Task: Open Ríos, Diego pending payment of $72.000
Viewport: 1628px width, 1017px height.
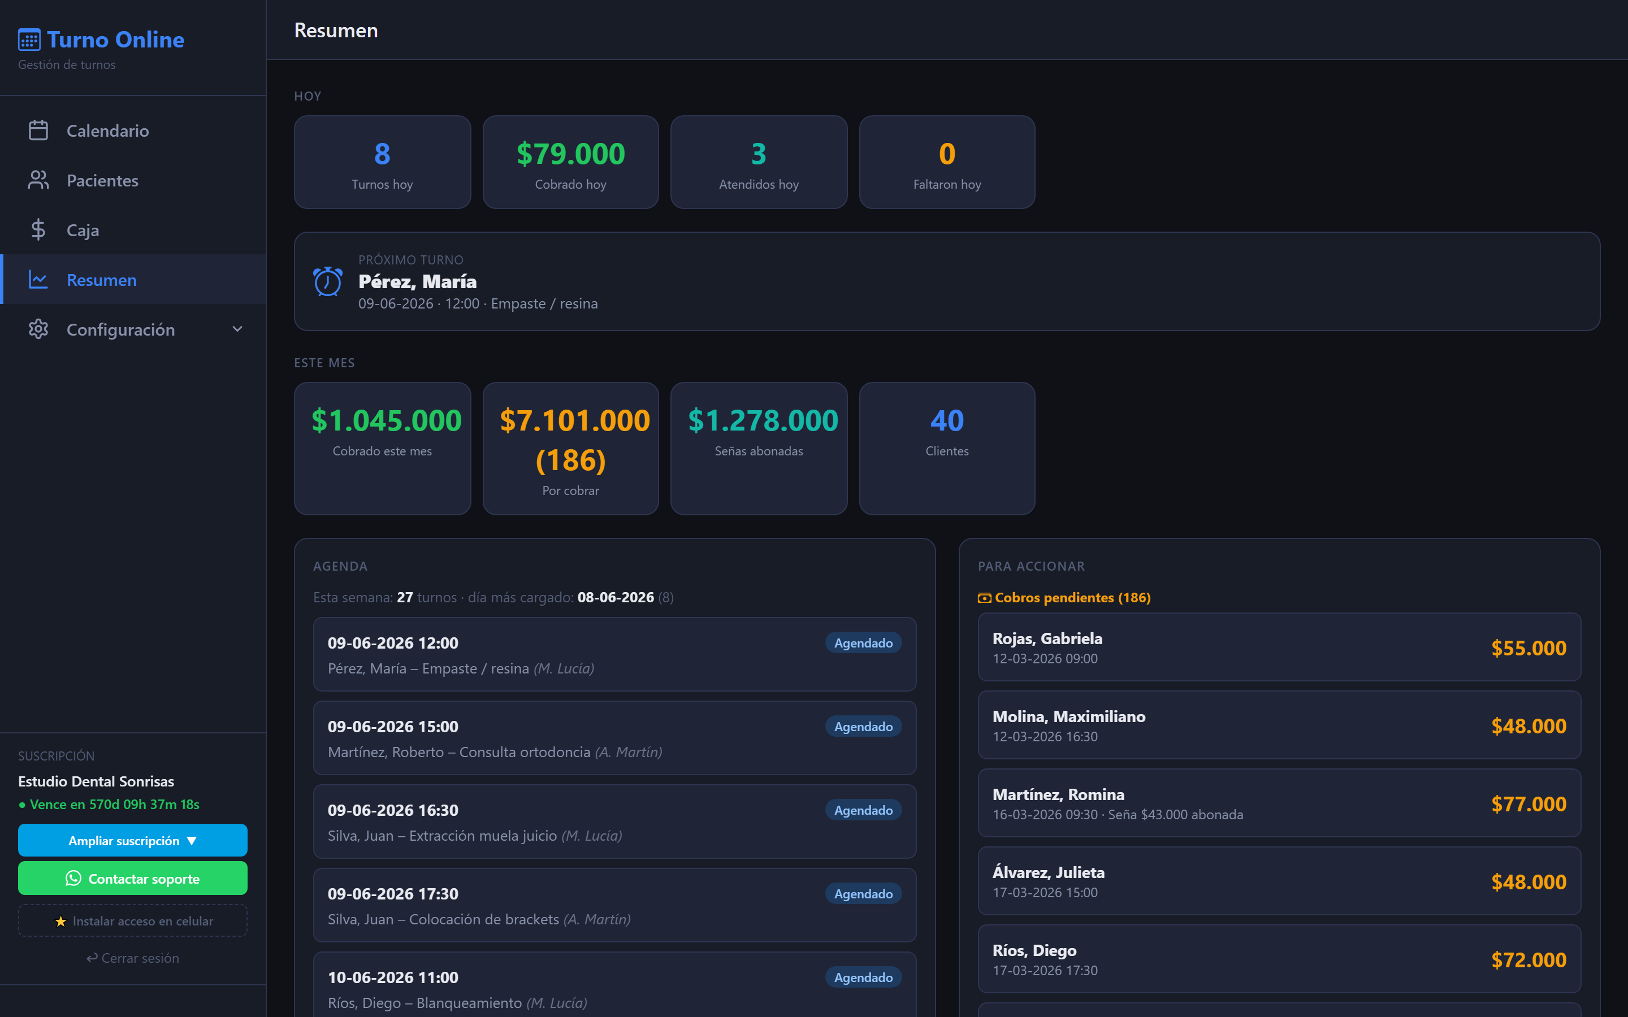Action: click(x=1280, y=959)
